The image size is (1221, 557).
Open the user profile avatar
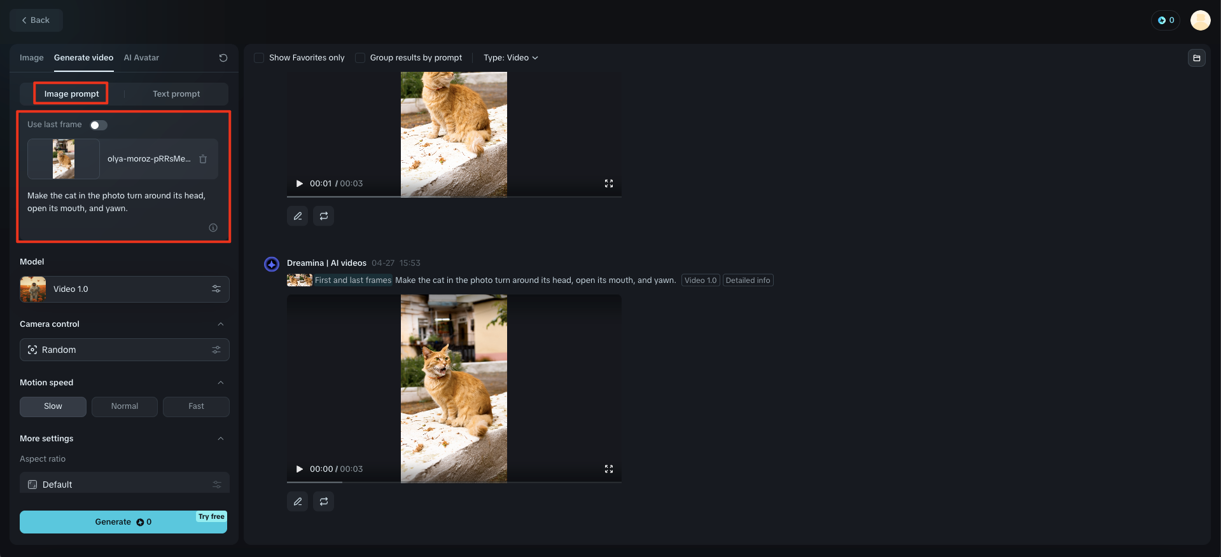pos(1201,20)
